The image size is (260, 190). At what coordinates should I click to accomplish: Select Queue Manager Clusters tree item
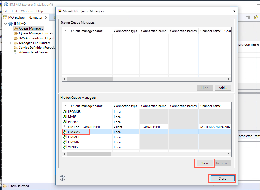pyautogui.click(x=36, y=33)
